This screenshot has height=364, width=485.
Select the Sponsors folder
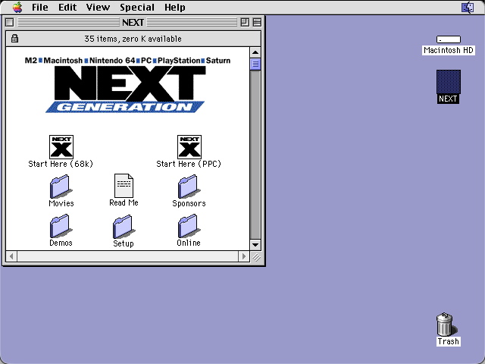(x=189, y=187)
